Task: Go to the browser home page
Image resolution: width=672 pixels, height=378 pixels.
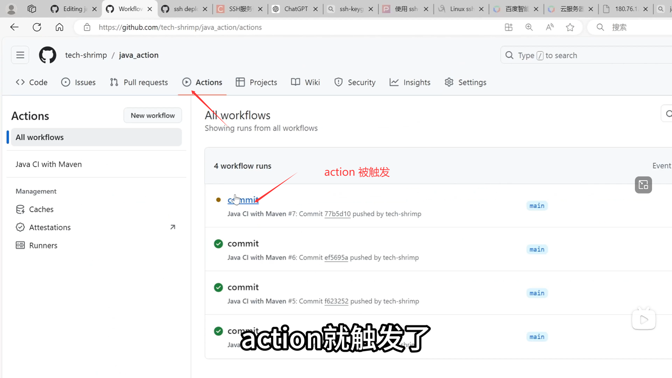Action: point(59,27)
